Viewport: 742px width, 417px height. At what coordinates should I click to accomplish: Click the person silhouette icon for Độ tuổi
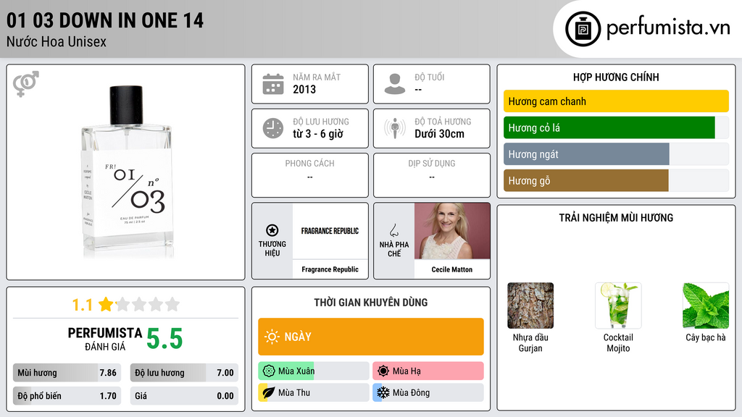(395, 84)
